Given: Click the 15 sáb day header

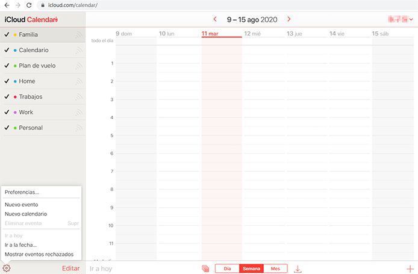Looking at the screenshot, I should pos(380,34).
